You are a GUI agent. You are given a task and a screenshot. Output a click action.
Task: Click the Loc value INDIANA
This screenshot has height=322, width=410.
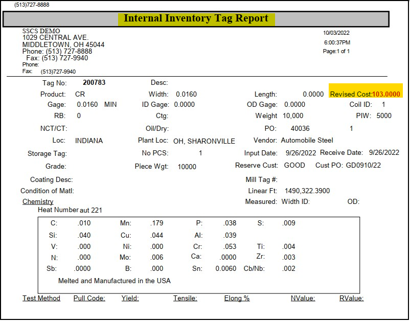pos(89,141)
